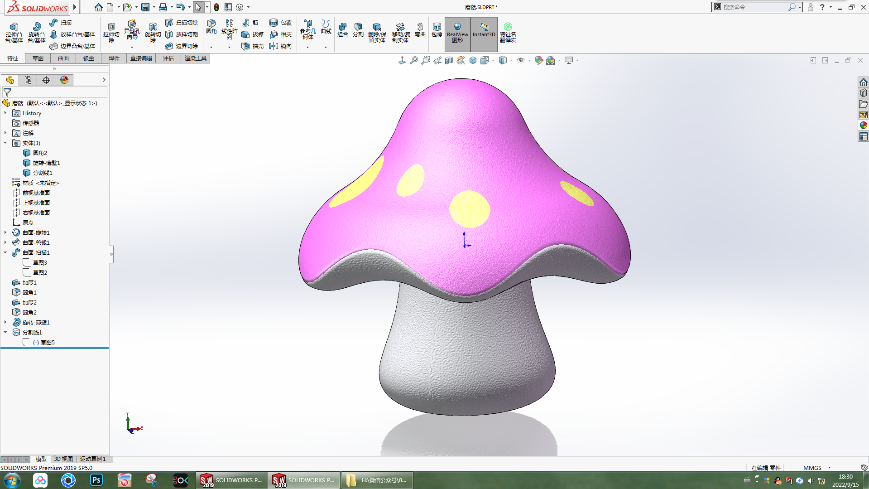Screen dimensions: 869x489
Task: Select the 扫描切除 swept cut tool
Action: [182, 22]
